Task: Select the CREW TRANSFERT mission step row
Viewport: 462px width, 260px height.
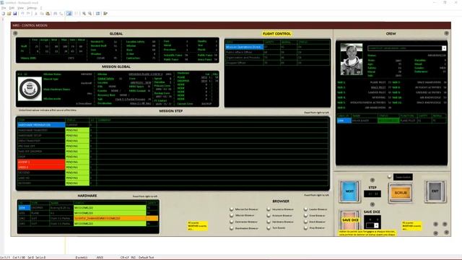Action: [173, 141]
